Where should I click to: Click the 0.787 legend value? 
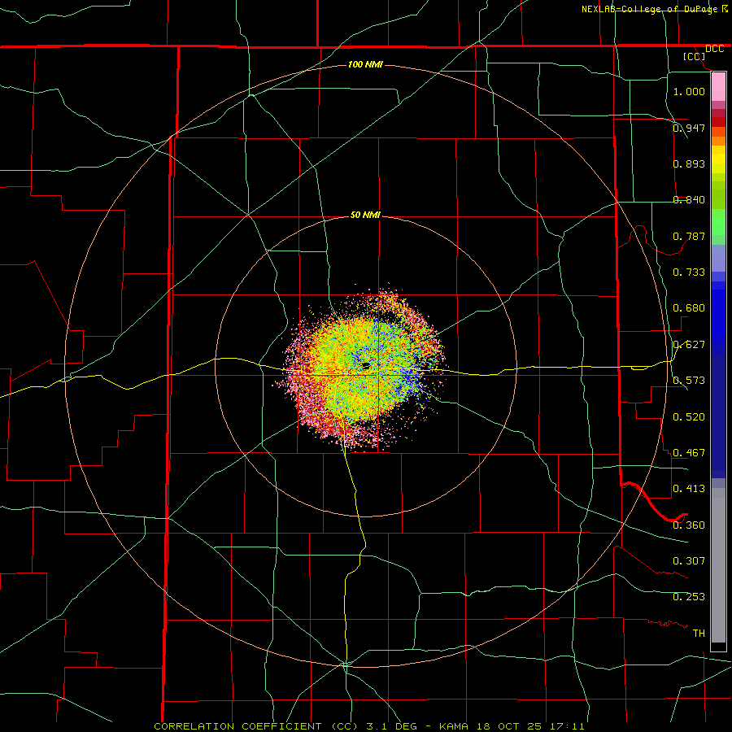689,236
